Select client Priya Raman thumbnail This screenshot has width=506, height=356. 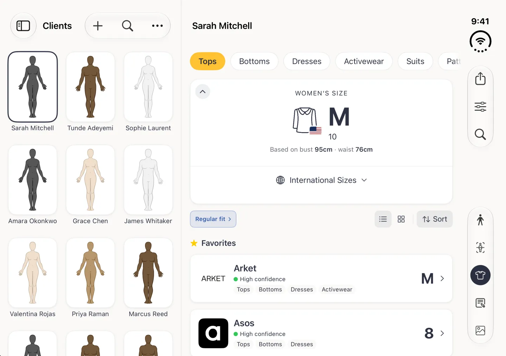[91, 273]
